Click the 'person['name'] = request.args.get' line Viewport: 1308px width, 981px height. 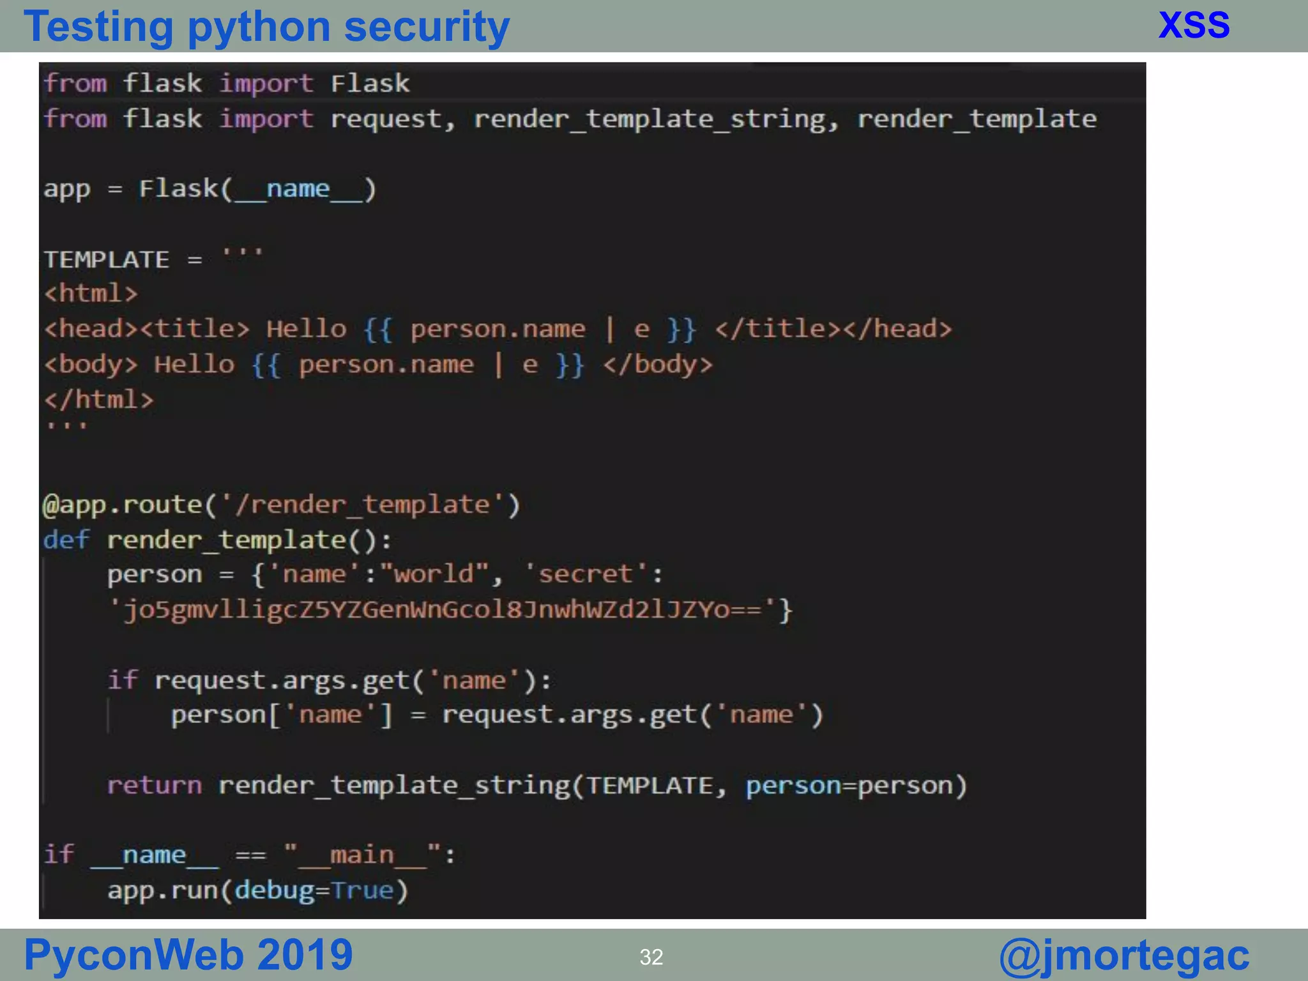[x=497, y=715]
